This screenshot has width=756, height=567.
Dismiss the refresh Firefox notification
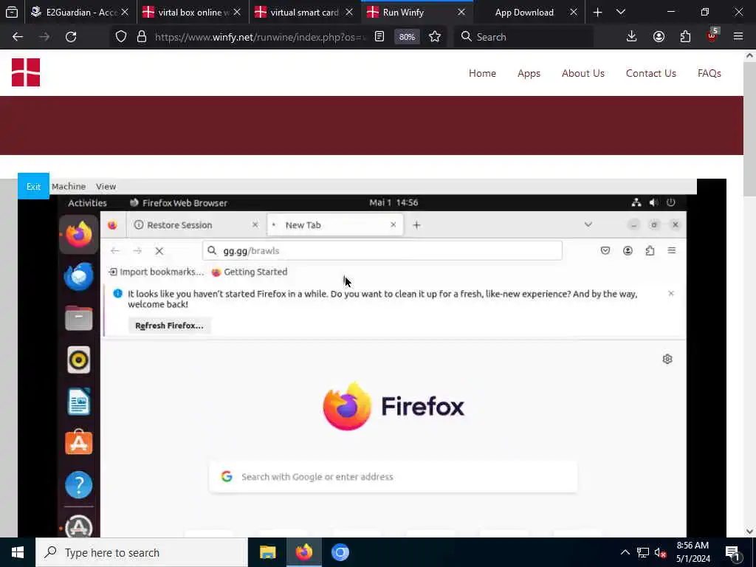pyautogui.click(x=670, y=293)
